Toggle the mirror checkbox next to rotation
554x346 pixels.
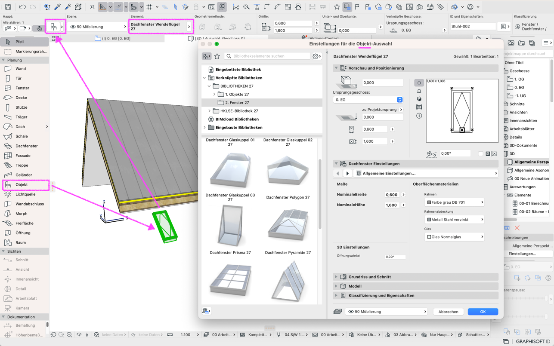pyautogui.click(x=480, y=153)
